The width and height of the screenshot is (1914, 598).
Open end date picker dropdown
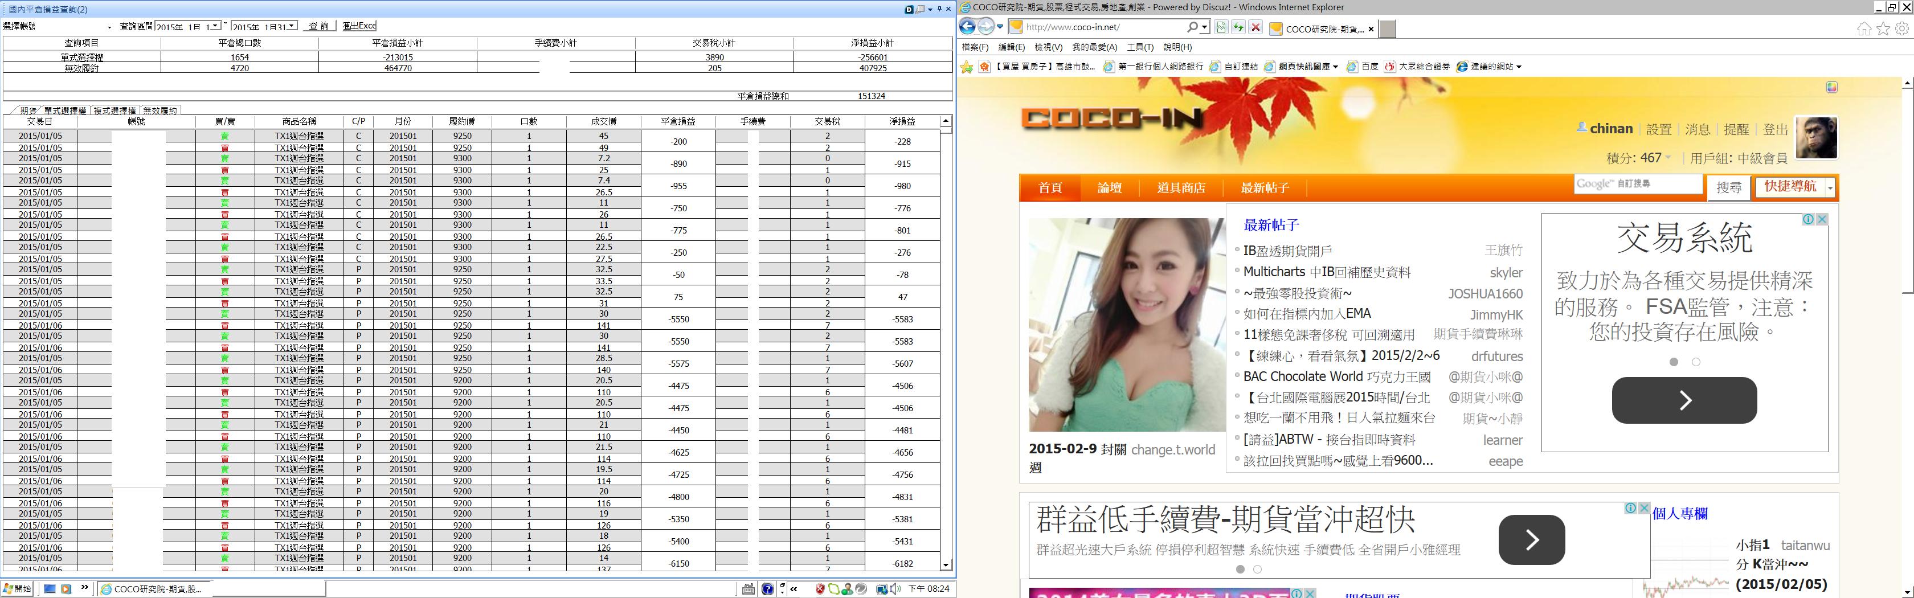point(292,26)
